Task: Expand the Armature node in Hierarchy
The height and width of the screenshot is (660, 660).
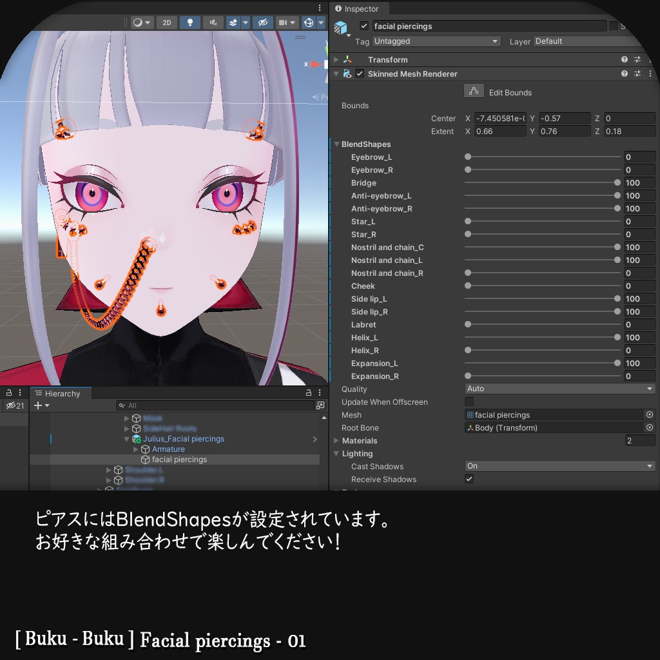Action: click(135, 449)
